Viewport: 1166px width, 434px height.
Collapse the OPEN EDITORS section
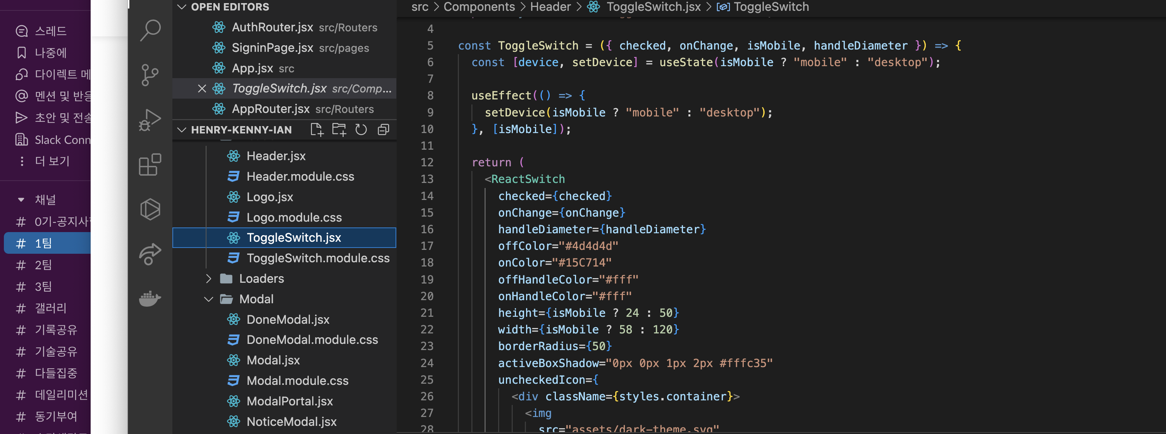point(182,7)
